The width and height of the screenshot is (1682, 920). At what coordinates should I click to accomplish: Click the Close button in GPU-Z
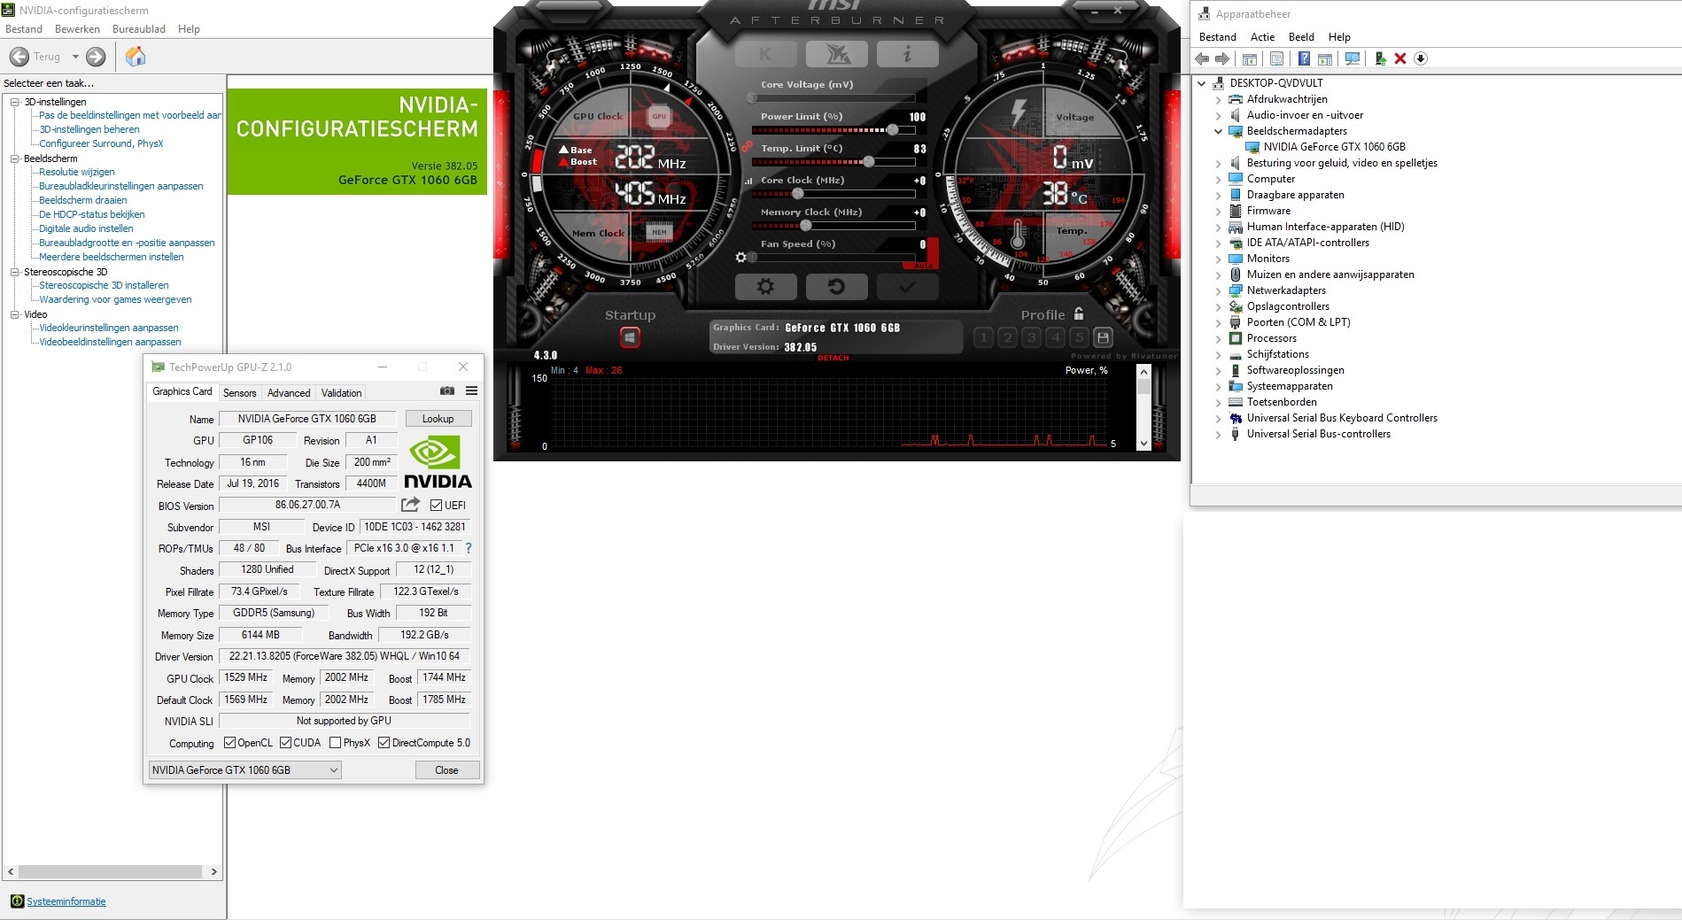447,770
